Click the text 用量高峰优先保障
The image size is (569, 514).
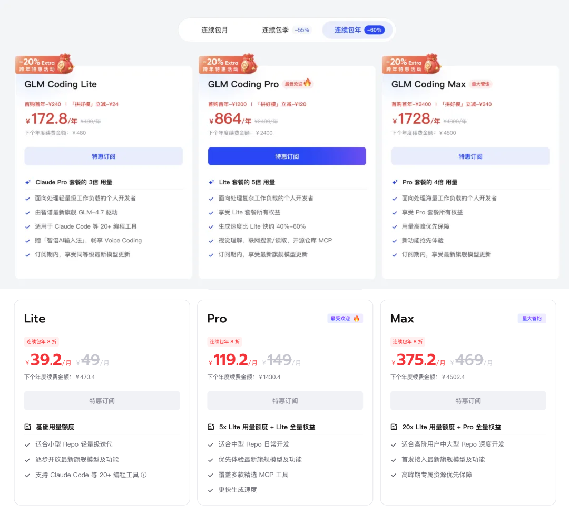click(x=425, y=226)
